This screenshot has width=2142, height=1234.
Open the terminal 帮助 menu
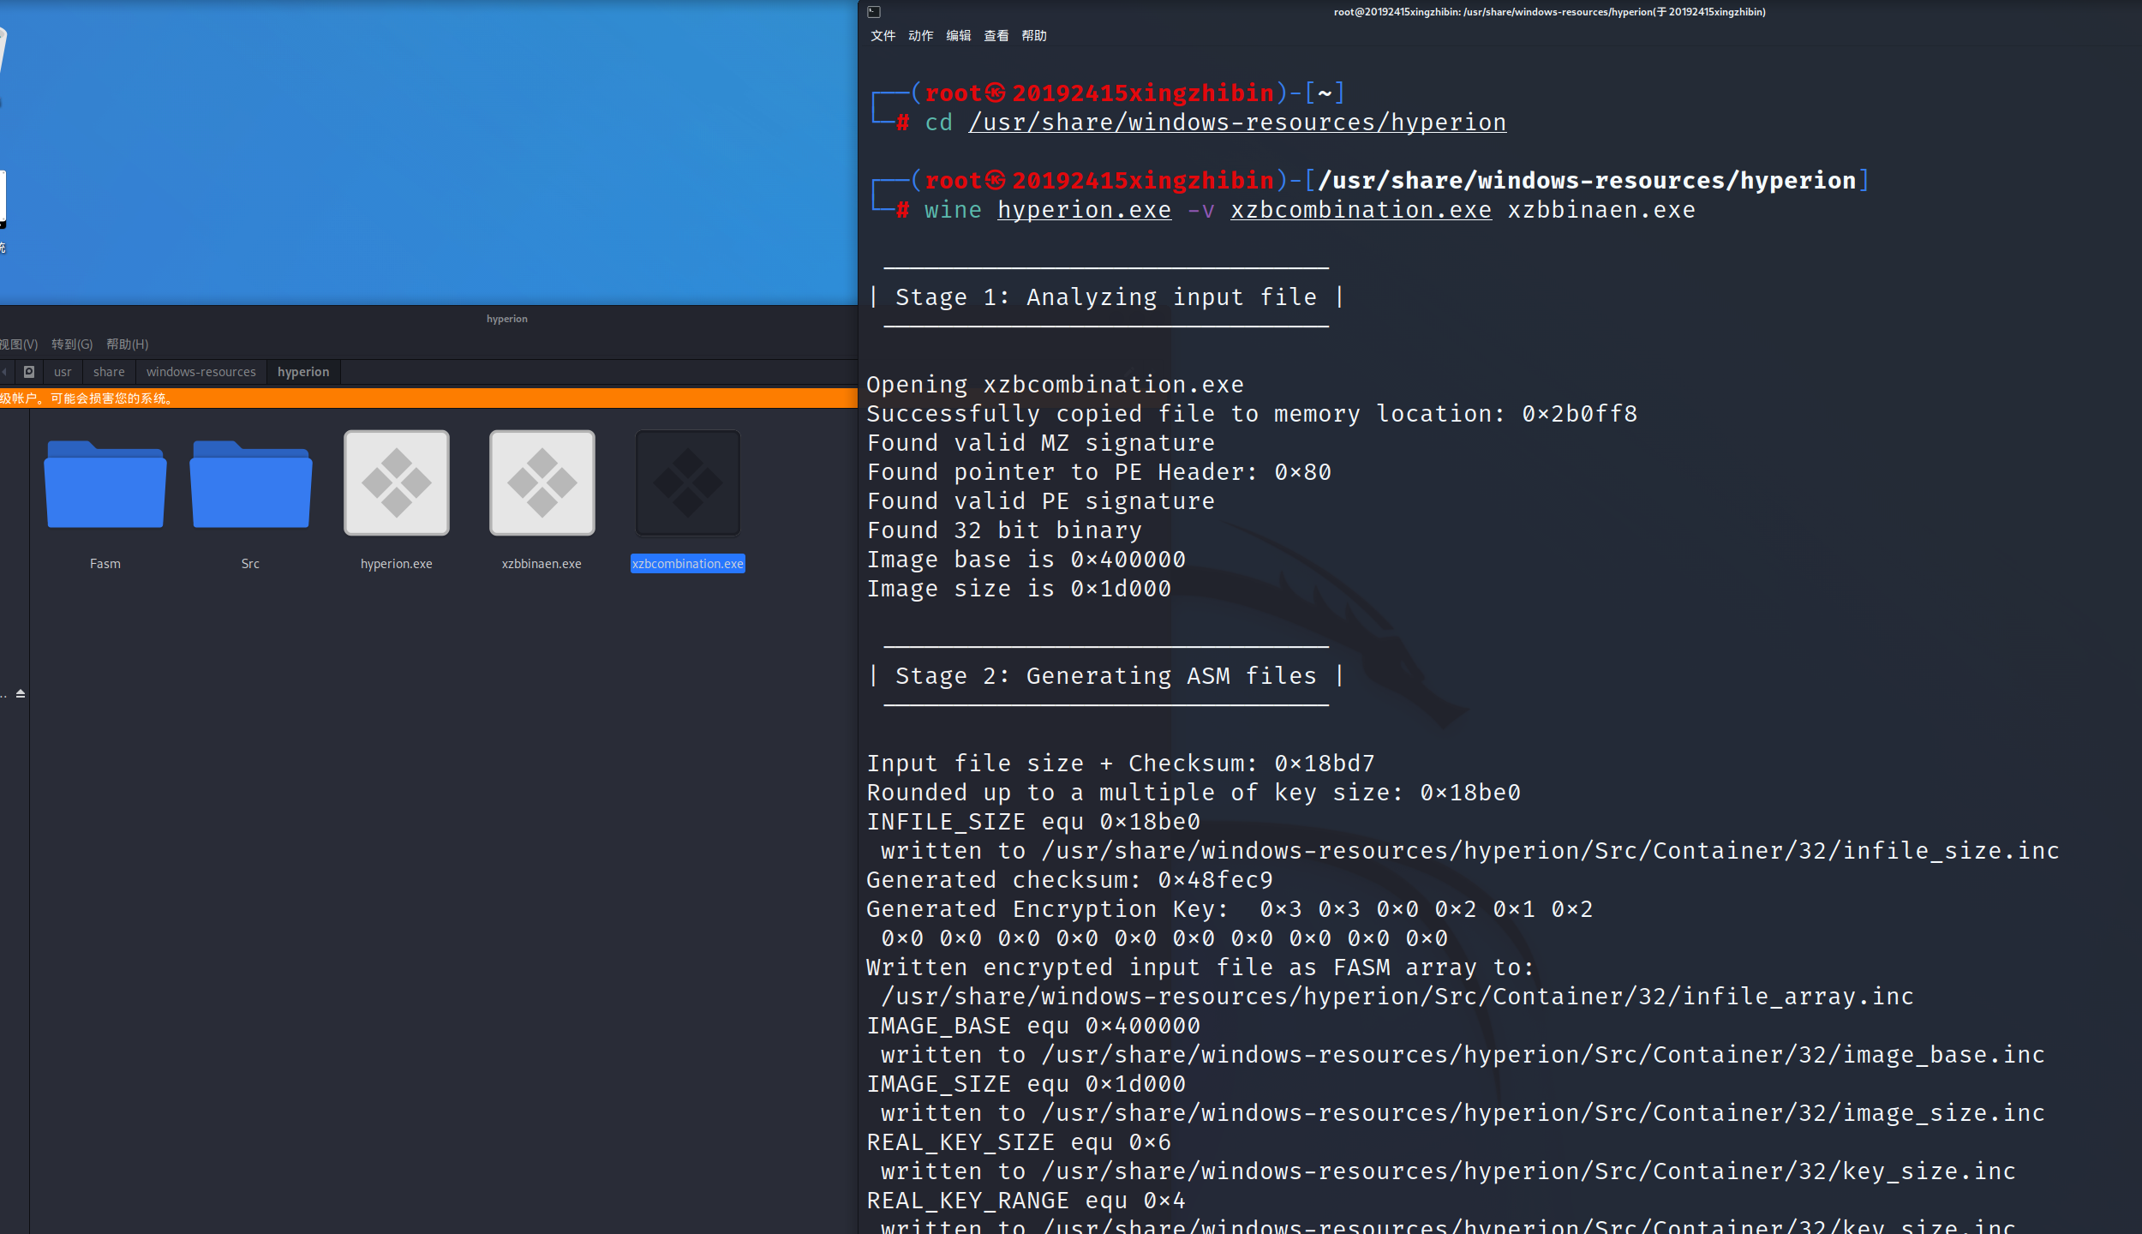pos(1033,36)
